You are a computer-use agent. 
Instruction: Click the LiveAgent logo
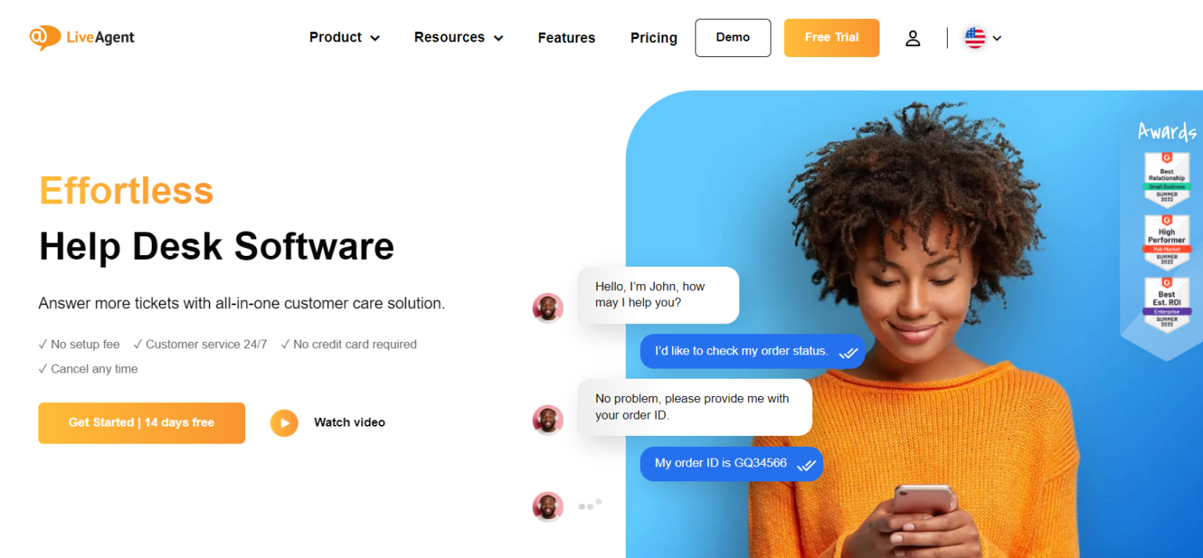click(82, 38)
